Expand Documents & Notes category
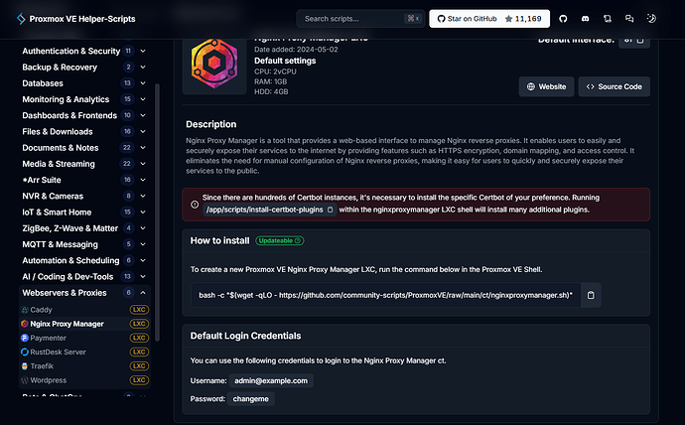The image size is (685, 425). pyautogui.click(x=83, y=148)
